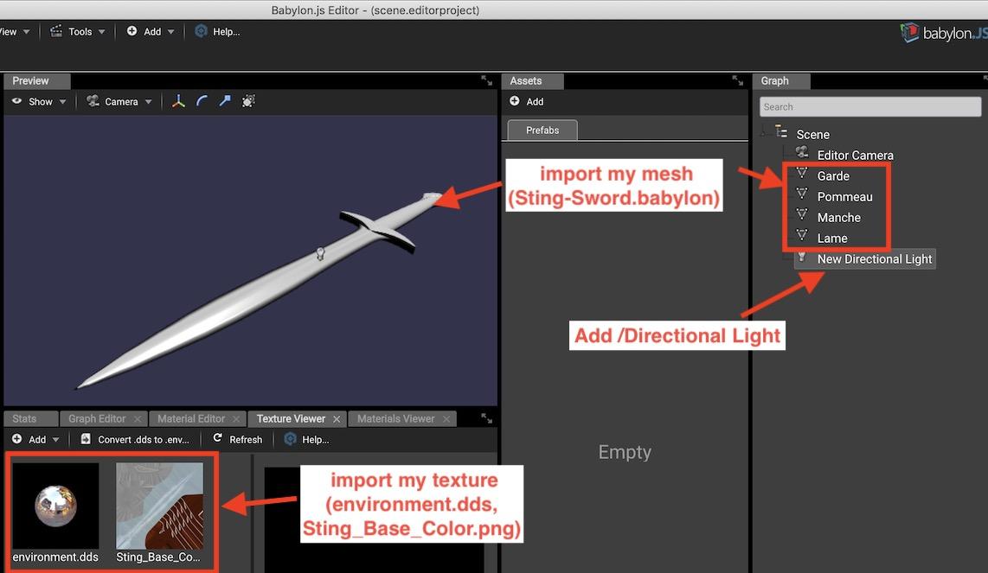This screenshot has width=988, height=573.
Task: Switch to the Stats tab
Action: [24, 418]
